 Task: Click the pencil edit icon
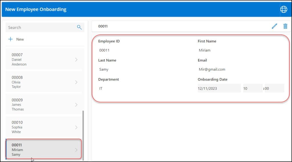(x=274, y=26)
